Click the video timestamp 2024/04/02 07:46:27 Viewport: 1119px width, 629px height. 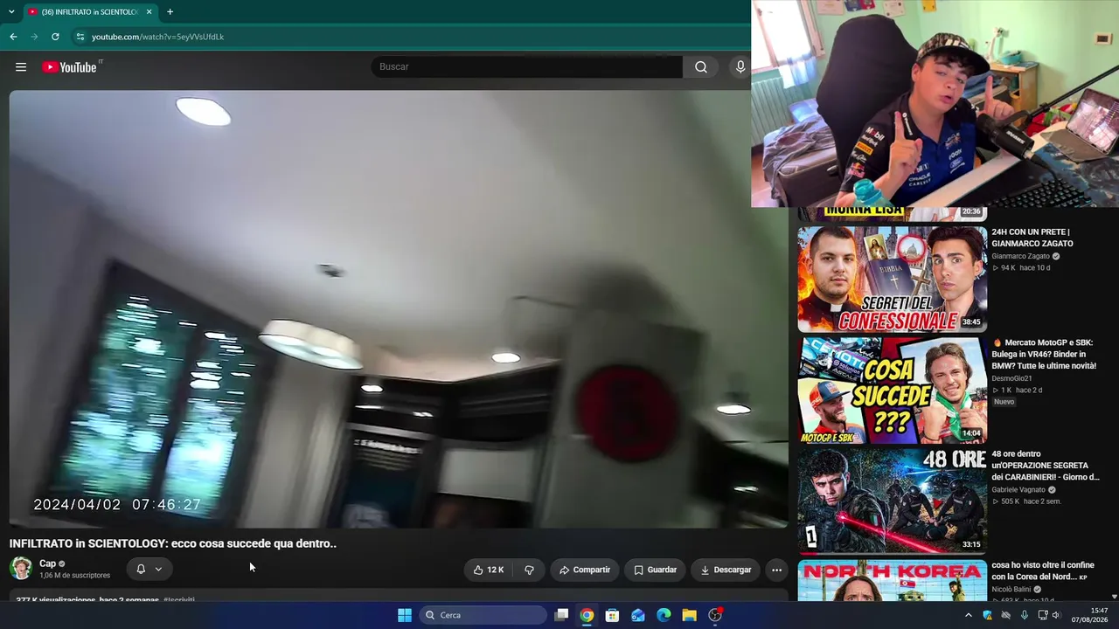point(117,505)
